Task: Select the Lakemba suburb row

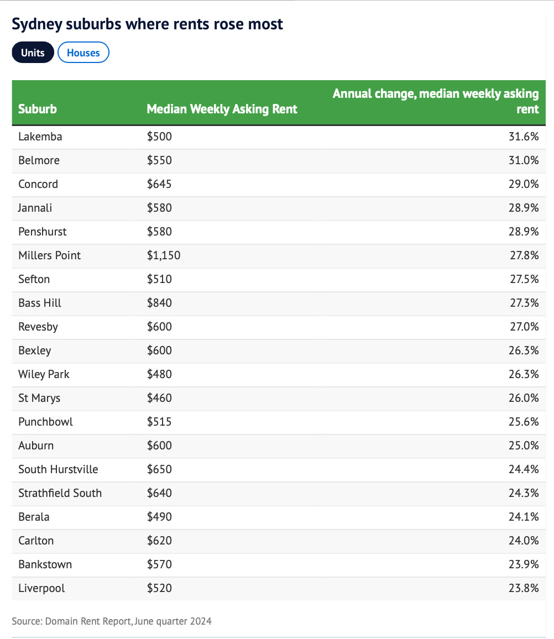Action: (40, 137)
